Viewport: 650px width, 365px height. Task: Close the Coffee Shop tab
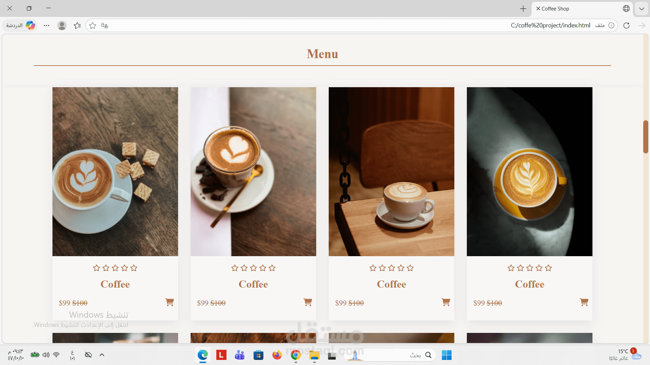click(x=538, y=8)
